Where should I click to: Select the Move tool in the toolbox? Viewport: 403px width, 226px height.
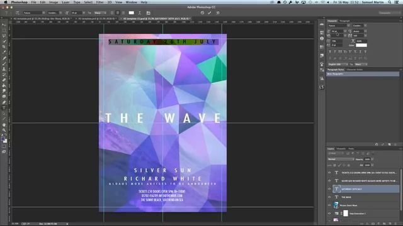4,24
